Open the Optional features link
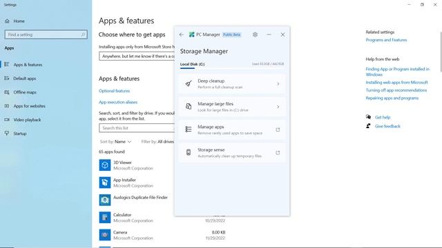The height and width of the screenshot is (248, 442). 114,91
